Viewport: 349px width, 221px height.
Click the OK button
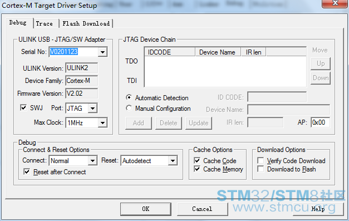coord(146,209)
